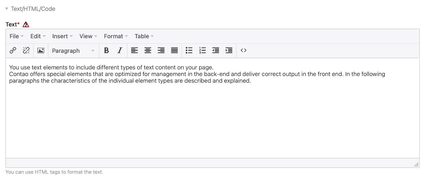Open the insert image dialog
423x177 pixels.
41,50
